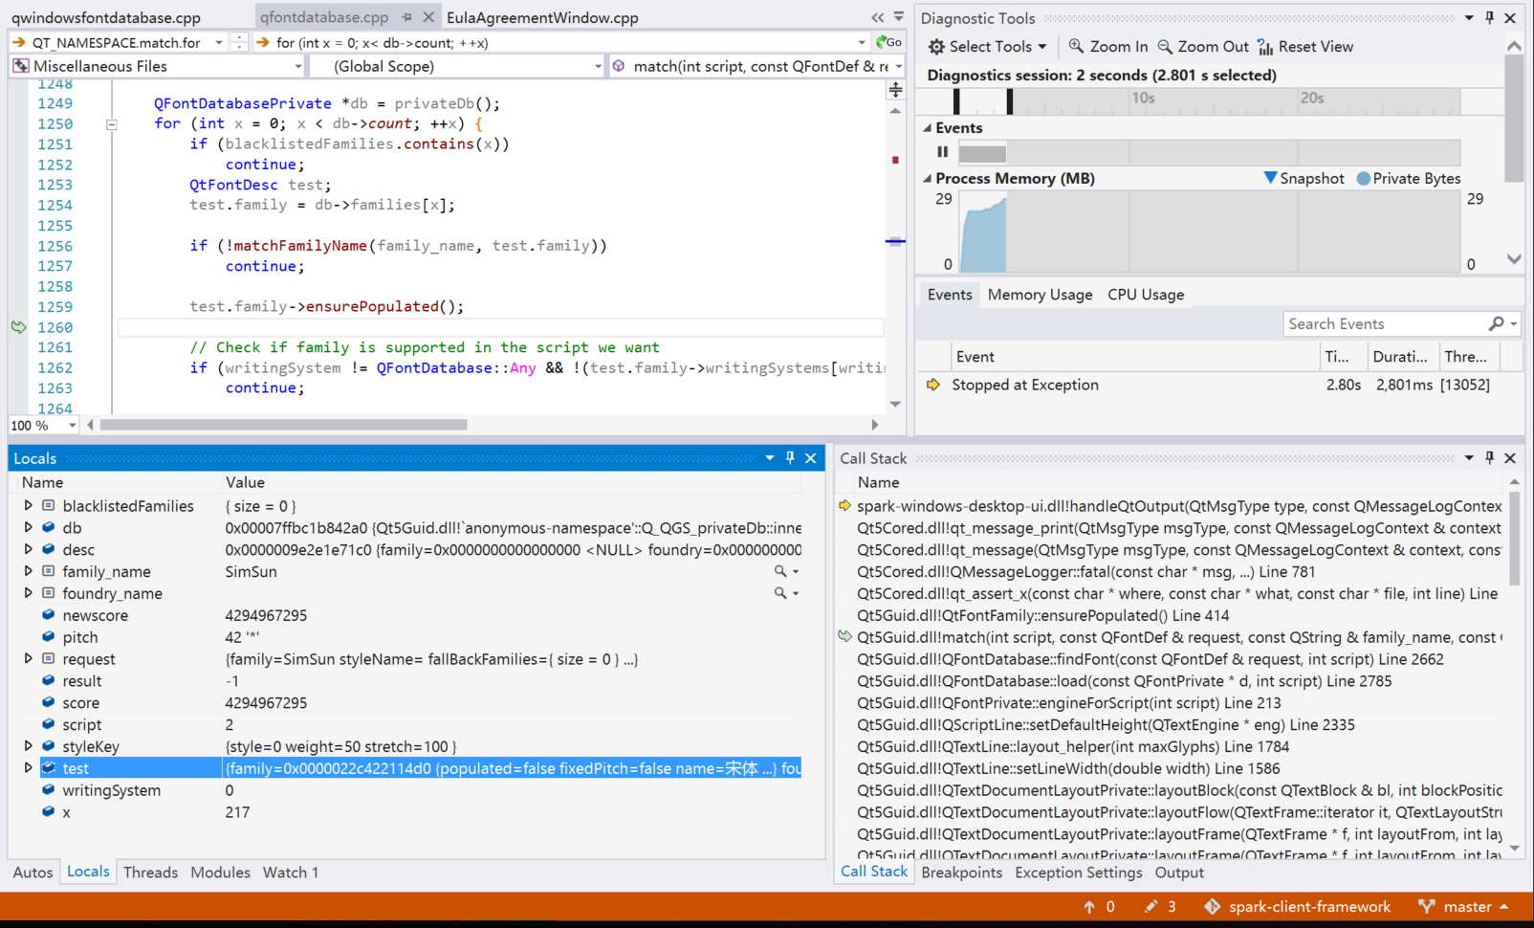Collapse the for-loop code block at line 1250

[111, 124]
